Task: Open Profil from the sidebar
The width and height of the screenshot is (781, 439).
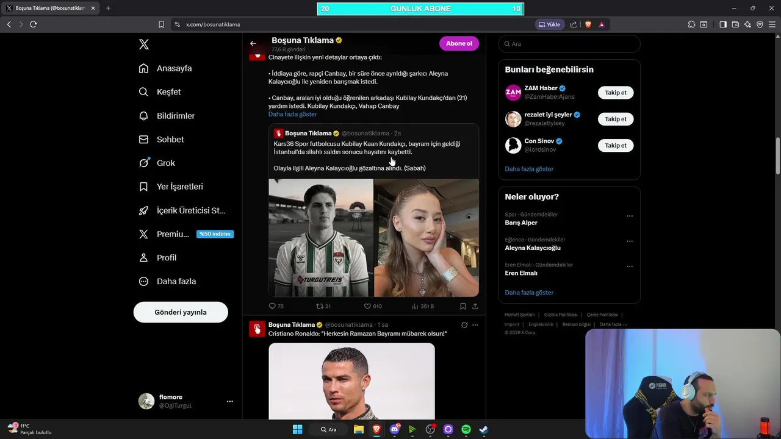Action: (x=157, y=258)
